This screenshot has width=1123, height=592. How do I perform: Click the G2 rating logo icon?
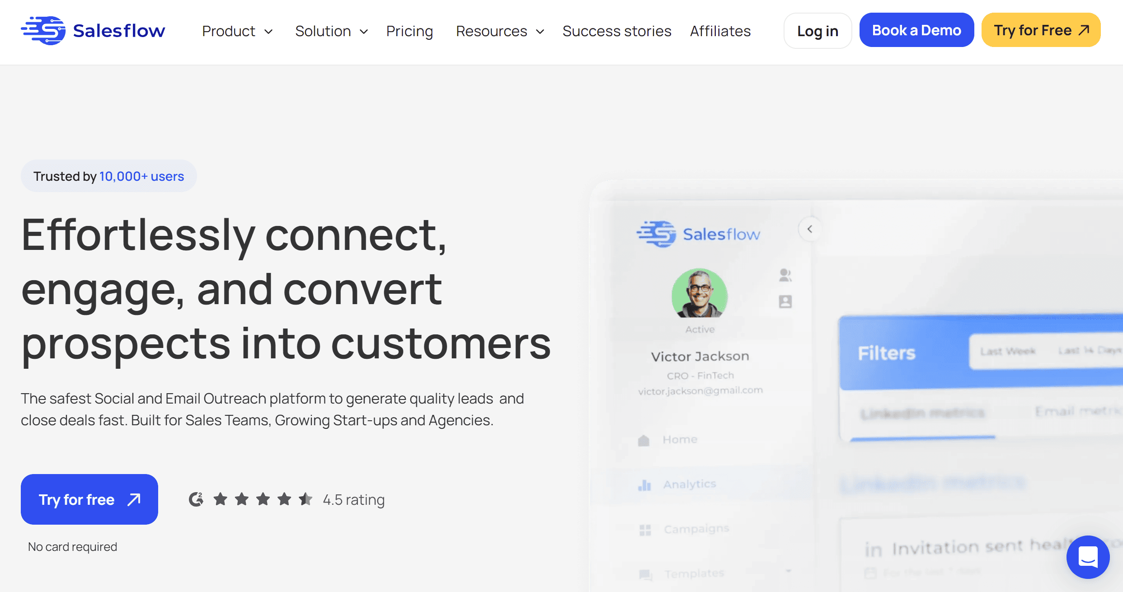click(196, 499)
